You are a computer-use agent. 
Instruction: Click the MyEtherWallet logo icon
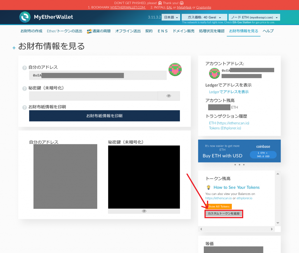click(x=25, y=17)
